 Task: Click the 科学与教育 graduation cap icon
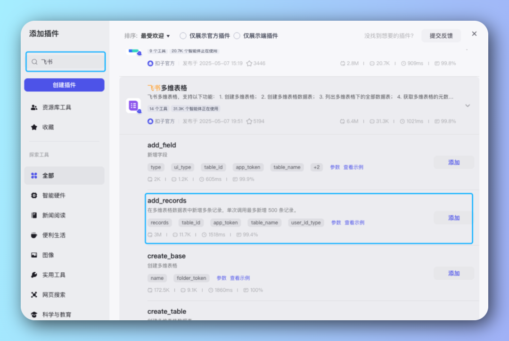pyautogui.click(x=34, y=315)
